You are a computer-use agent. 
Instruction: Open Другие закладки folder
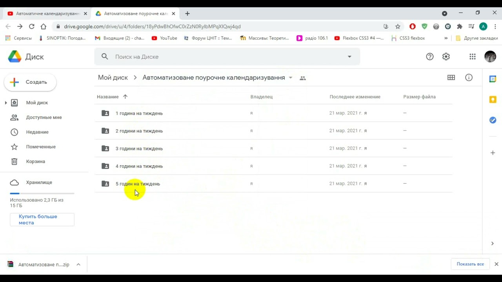477,38
